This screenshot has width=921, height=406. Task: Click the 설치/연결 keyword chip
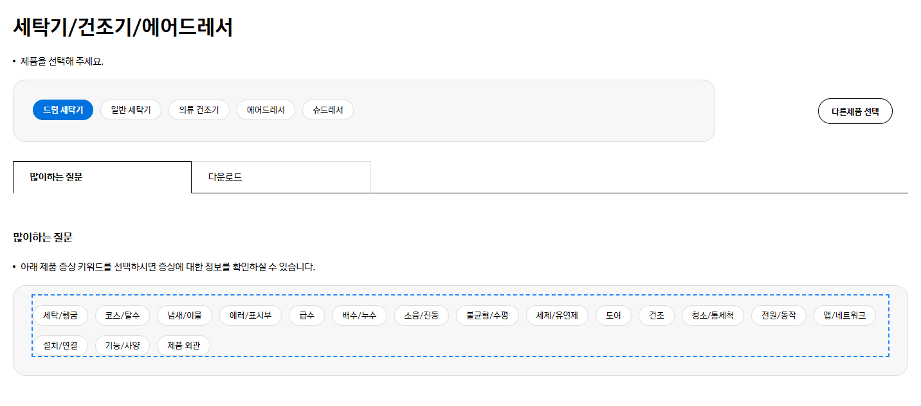coord(60,345)
